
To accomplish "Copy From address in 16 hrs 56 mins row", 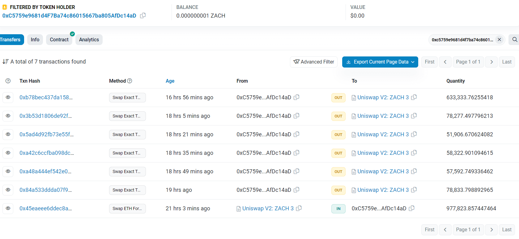I will pos(296,97).
